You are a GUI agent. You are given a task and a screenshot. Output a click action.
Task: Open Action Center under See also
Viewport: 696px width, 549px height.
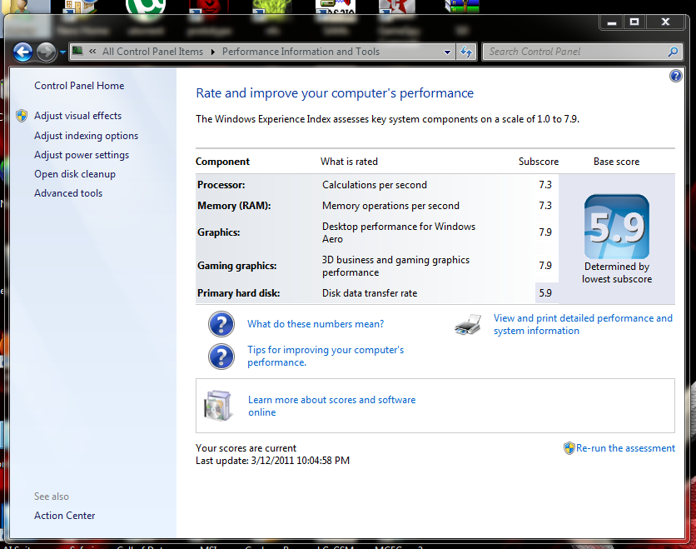pyautogui.click(x=65, y=516)
